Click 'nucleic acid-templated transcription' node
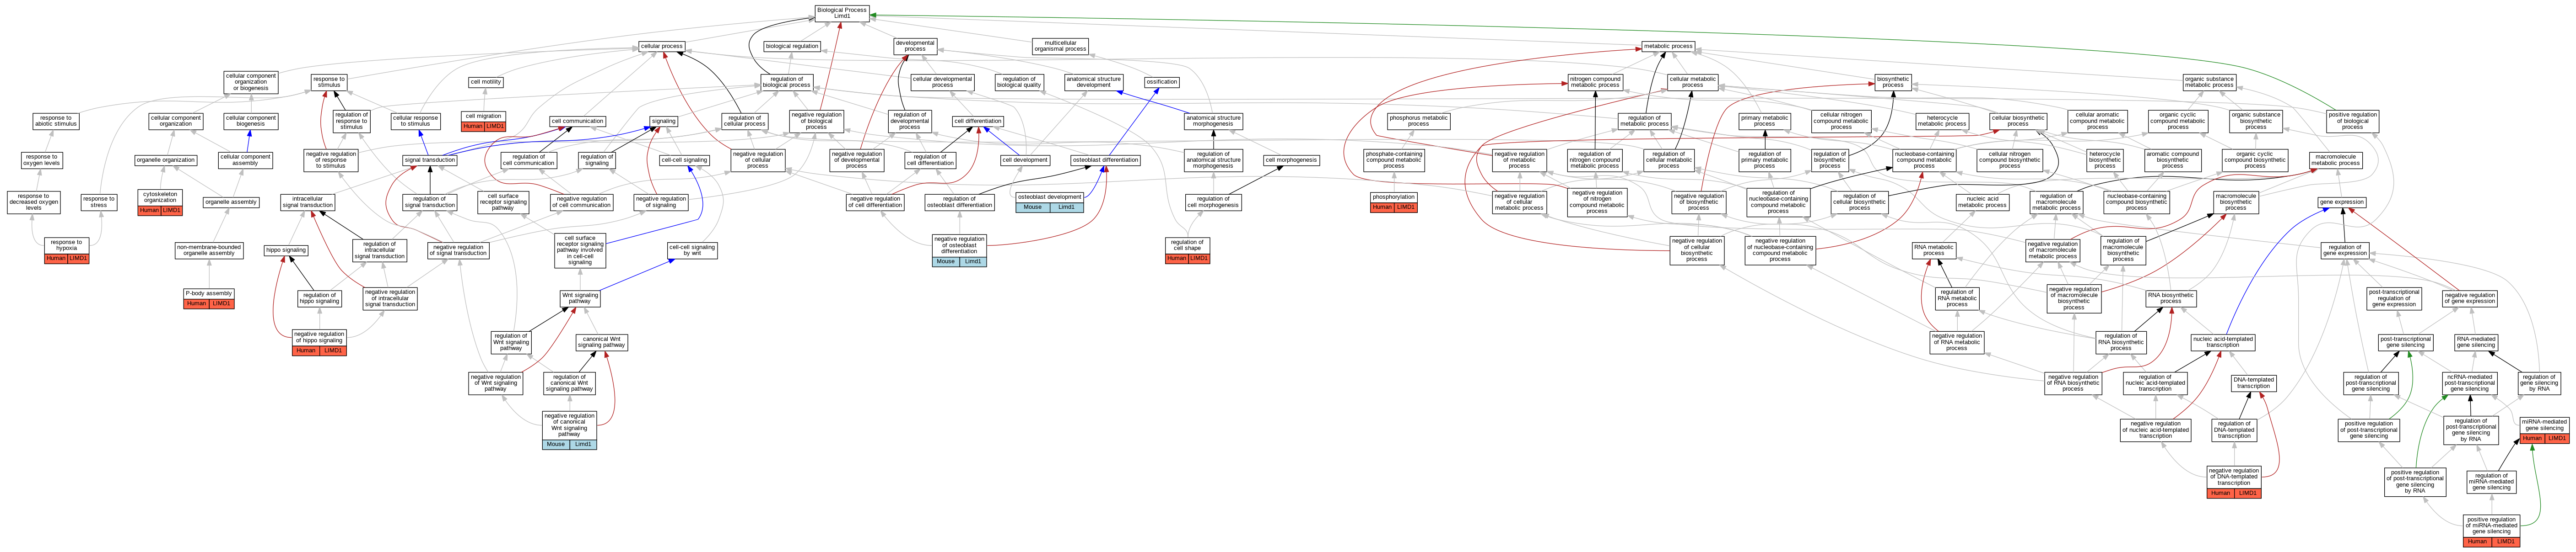2576x552 pixels. [x=2223, y=342]
